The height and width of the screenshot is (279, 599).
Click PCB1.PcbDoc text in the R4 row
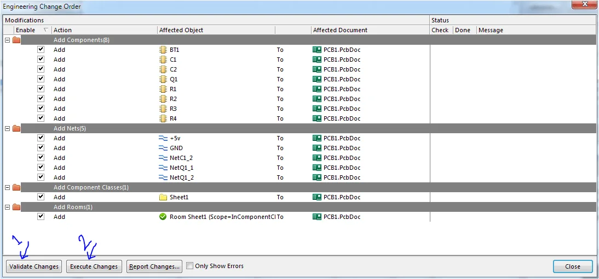342,118
